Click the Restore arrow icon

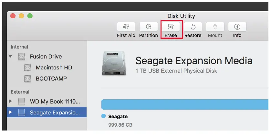point(193,27)
